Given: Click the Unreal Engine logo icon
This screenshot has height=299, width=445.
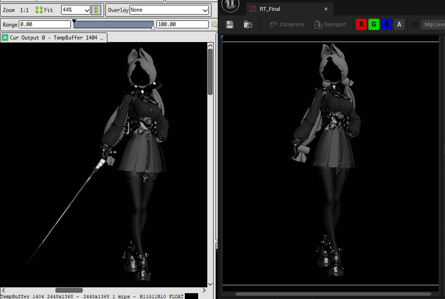Looking at the screenshot, I should (x=230, y=5).
